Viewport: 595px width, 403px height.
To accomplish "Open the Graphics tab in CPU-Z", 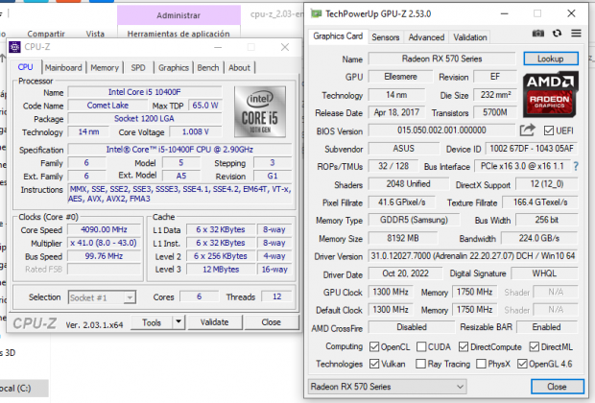I will (174, 67).
